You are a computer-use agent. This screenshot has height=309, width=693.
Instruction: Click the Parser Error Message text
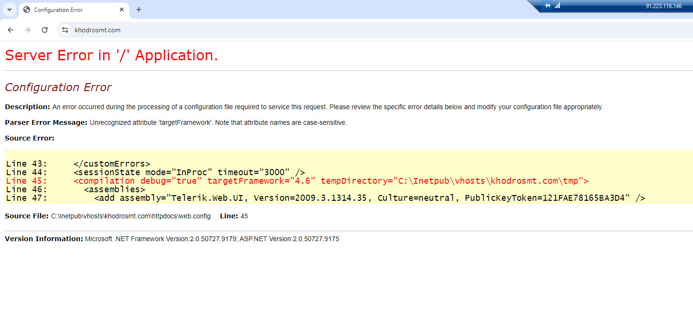tap(218, 122)
